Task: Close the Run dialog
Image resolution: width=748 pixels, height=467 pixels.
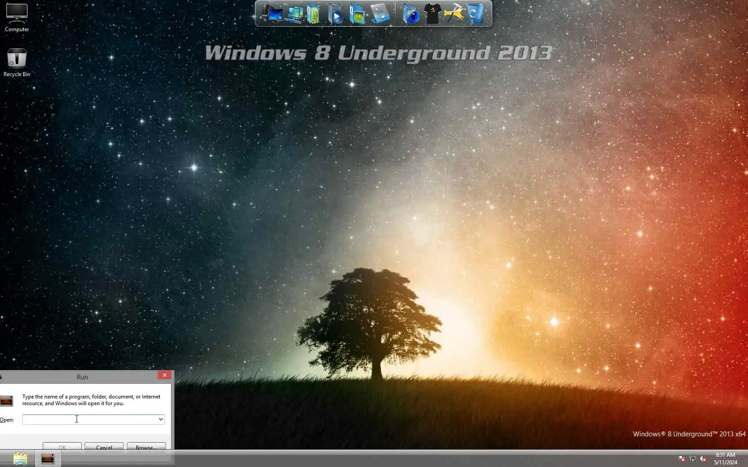Action: (x=165, y=375)
